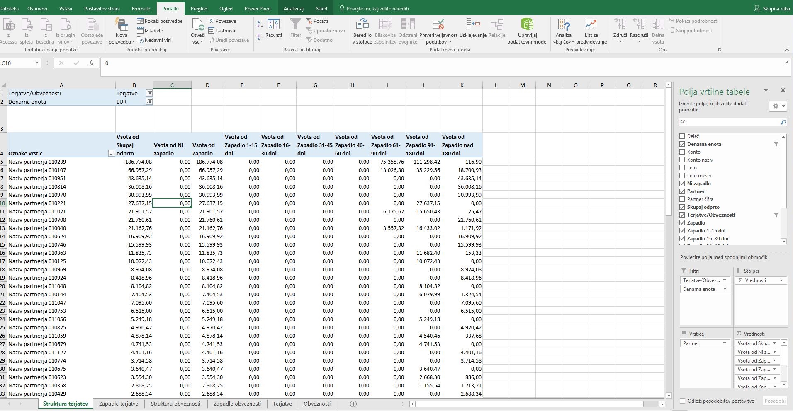This screenshot has height=411, width=793.
Task: Click Počisti clear filter
Action: point(317,21)
